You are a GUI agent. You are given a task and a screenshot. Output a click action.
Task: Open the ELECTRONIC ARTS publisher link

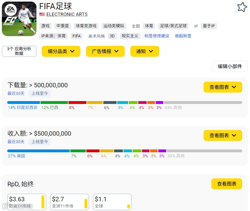pyautogui.click(x=67, y=14)
